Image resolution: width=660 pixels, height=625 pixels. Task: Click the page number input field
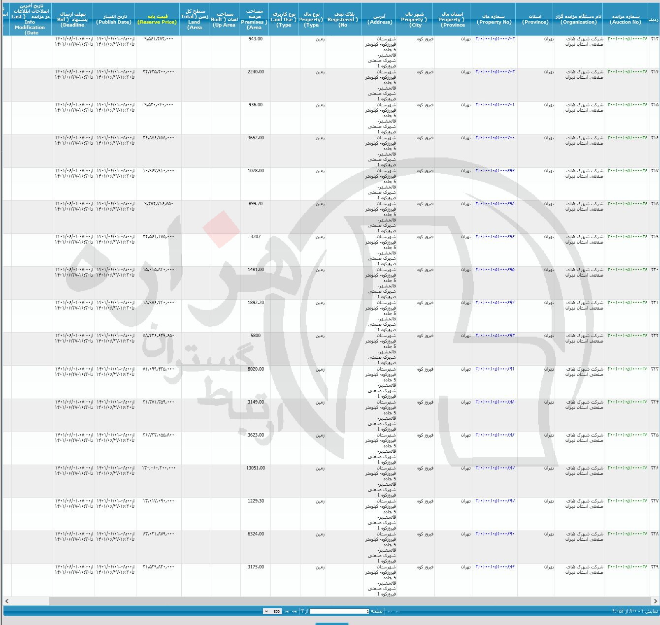coord(339,611)
